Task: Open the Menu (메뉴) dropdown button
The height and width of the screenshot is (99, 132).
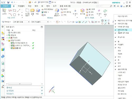Action: (6, 22)
